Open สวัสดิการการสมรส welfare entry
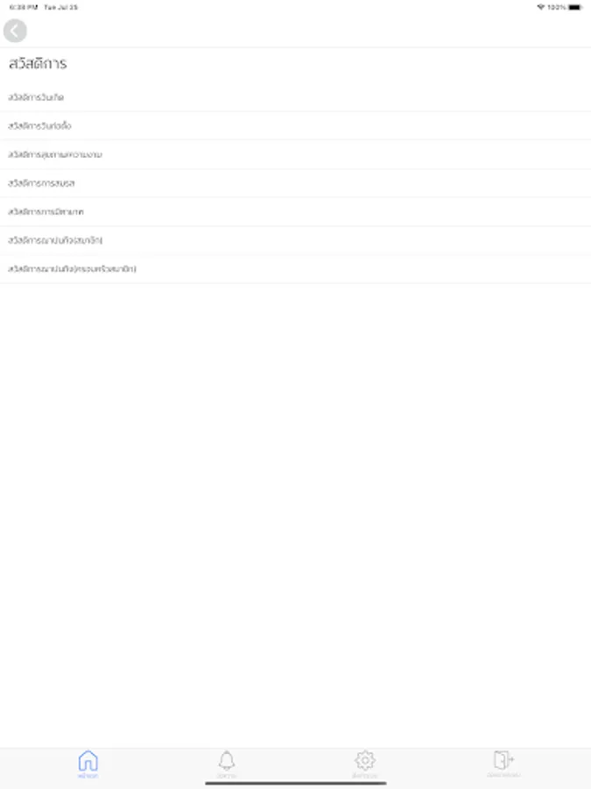This screenshot has height=789, width=591. [x=296, y=183]
